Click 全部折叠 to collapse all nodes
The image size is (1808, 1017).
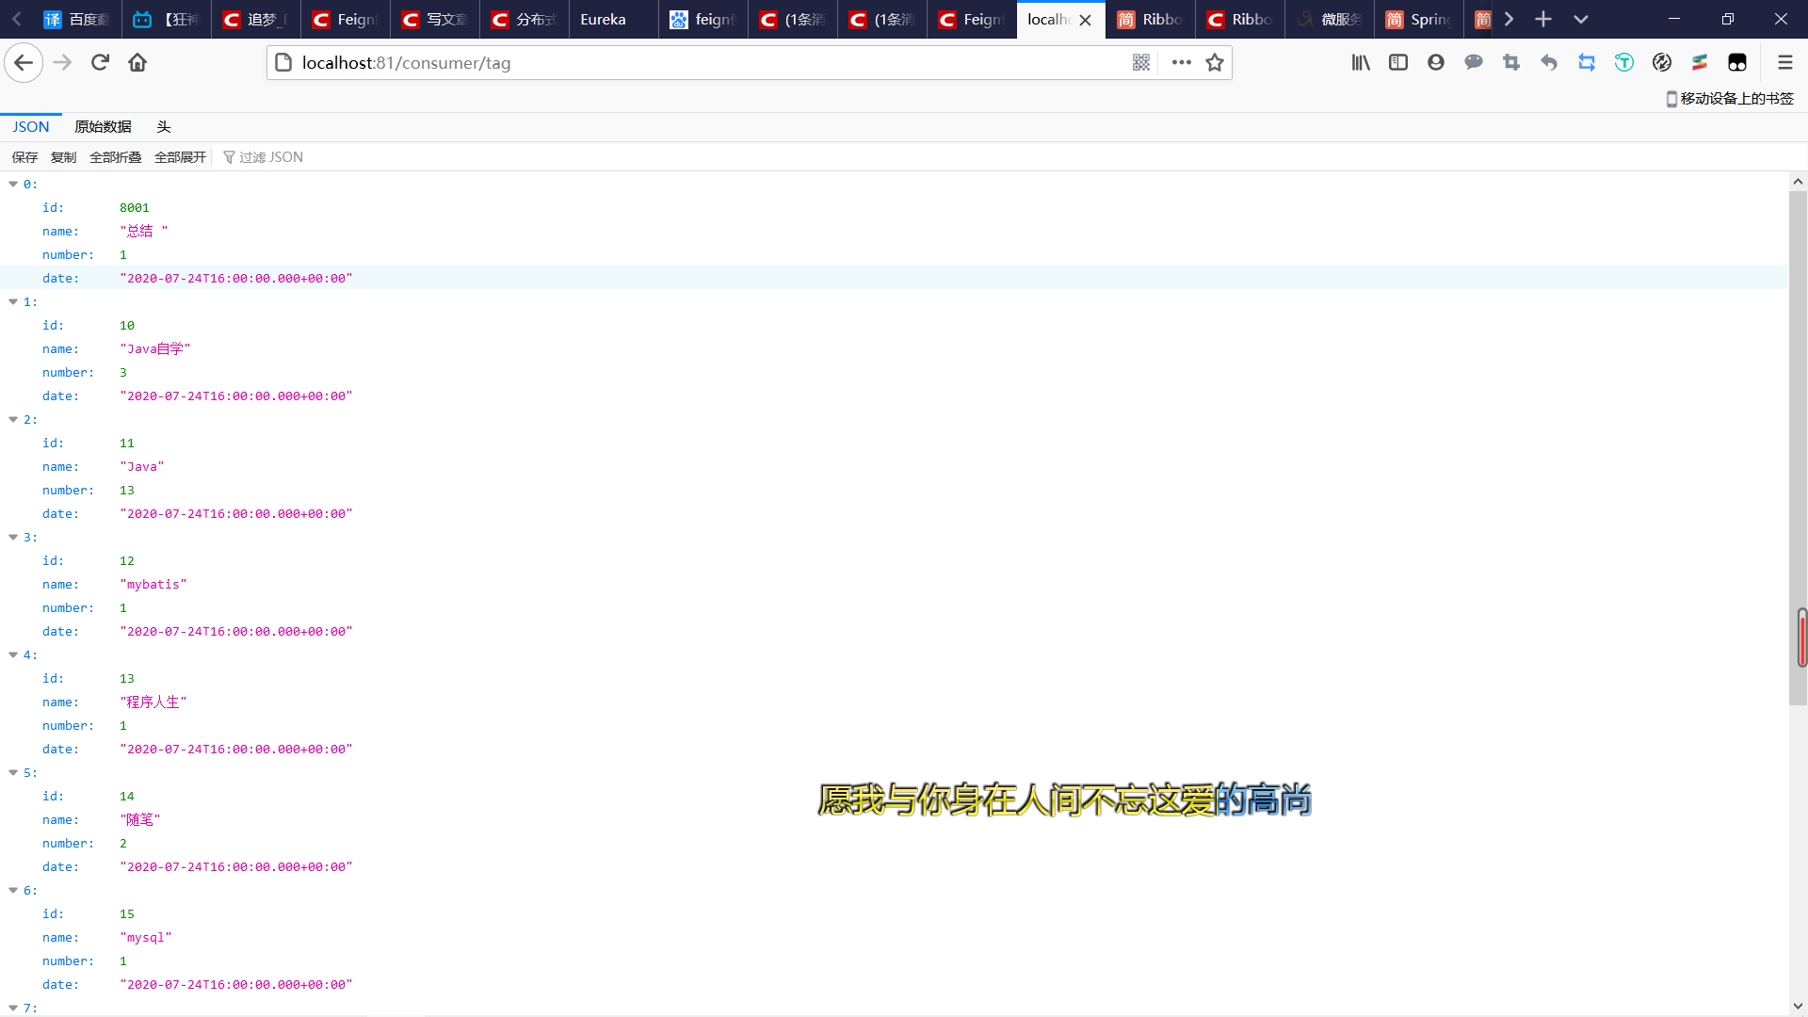click(x=115, y=156)
